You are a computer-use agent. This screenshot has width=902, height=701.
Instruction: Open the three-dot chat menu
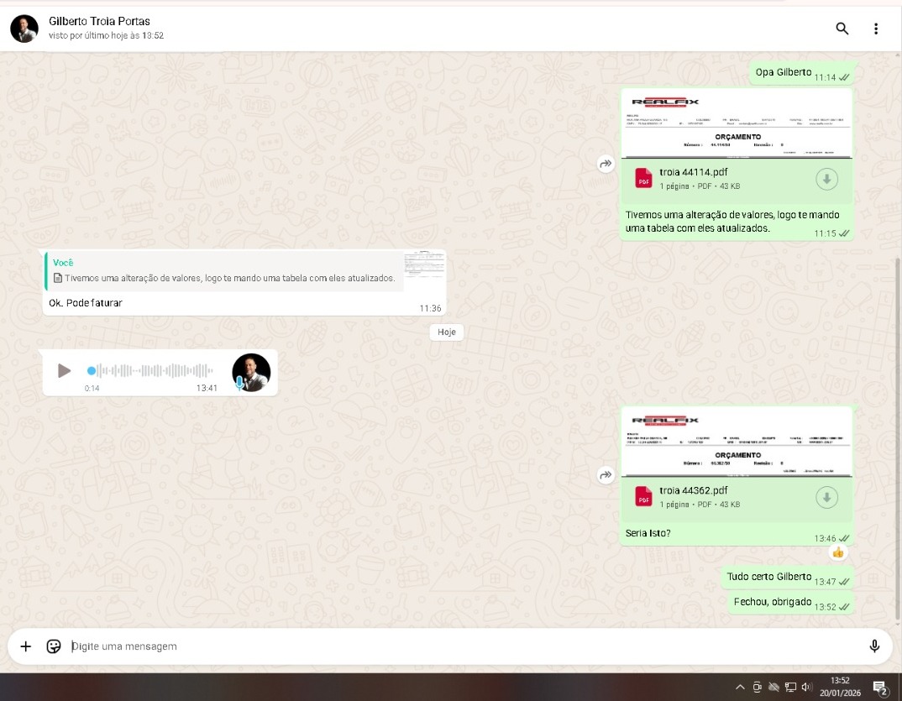(876, 29)
